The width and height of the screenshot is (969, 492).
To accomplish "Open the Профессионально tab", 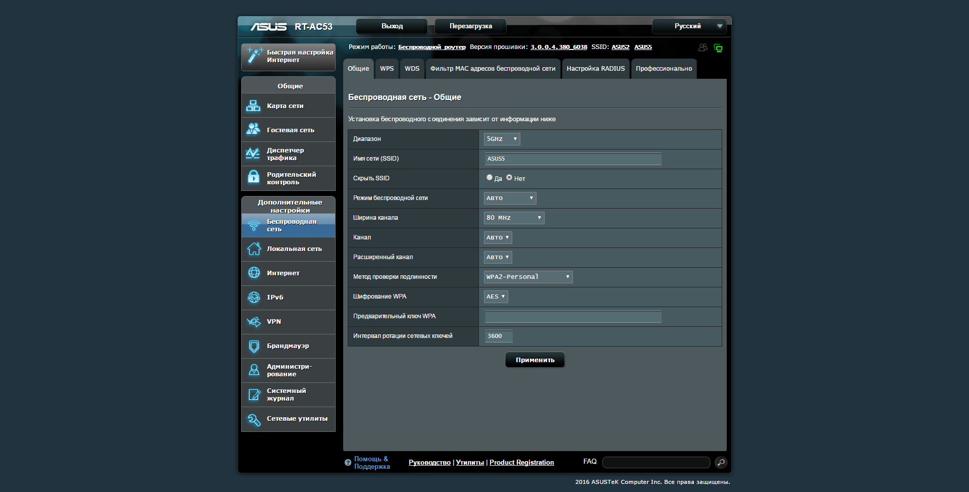I will pyautogui.click(x=664, y=69).
